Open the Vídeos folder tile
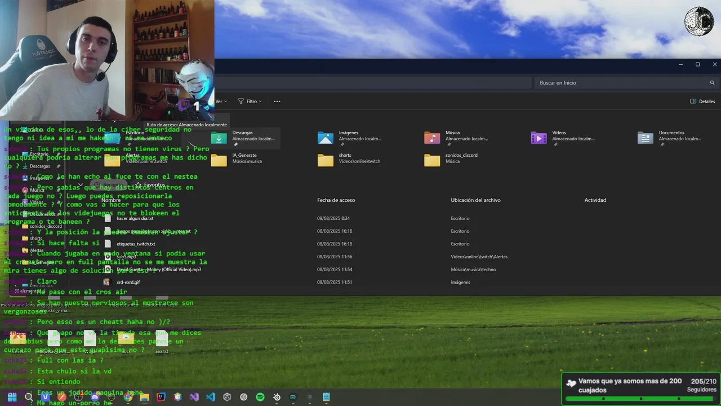 [x=565, y=138]
